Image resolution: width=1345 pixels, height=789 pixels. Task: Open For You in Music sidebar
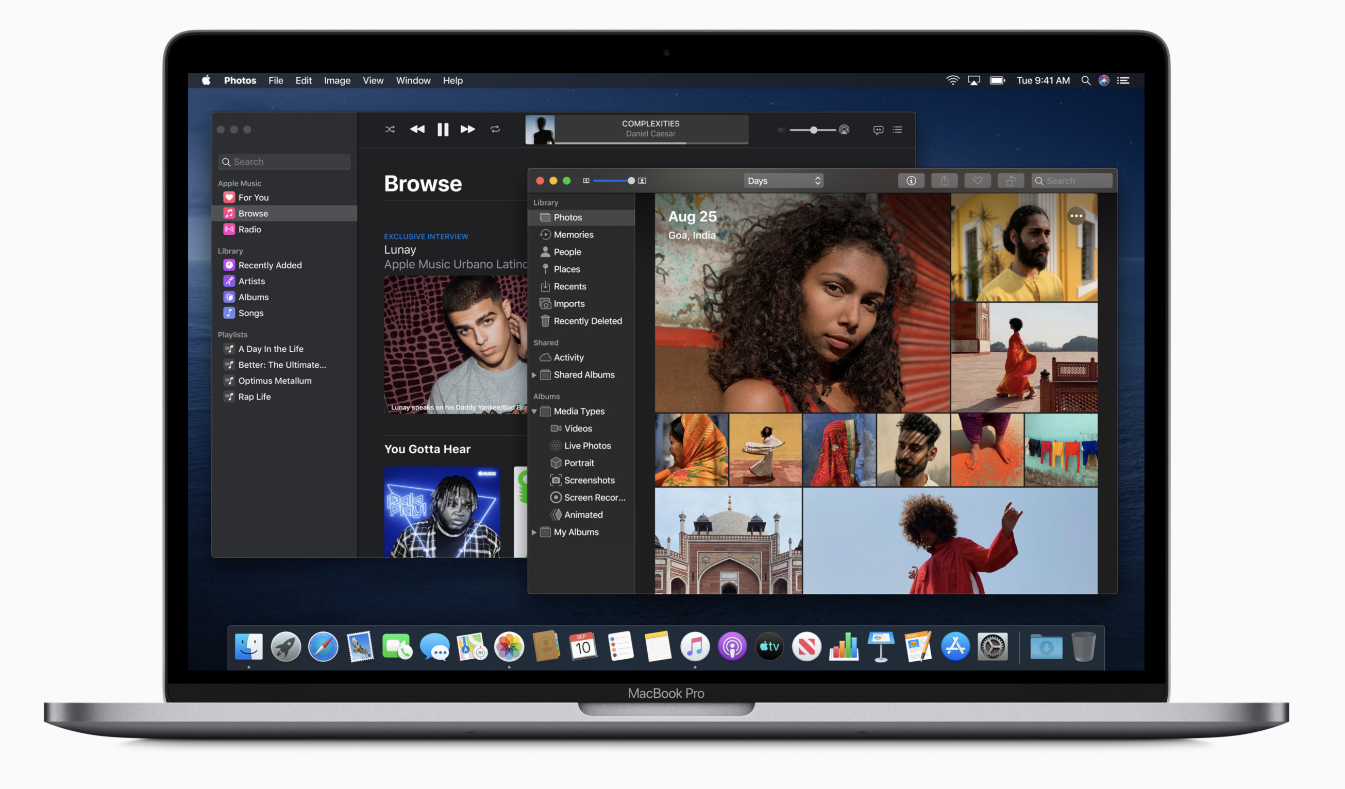tap(284, 197)
